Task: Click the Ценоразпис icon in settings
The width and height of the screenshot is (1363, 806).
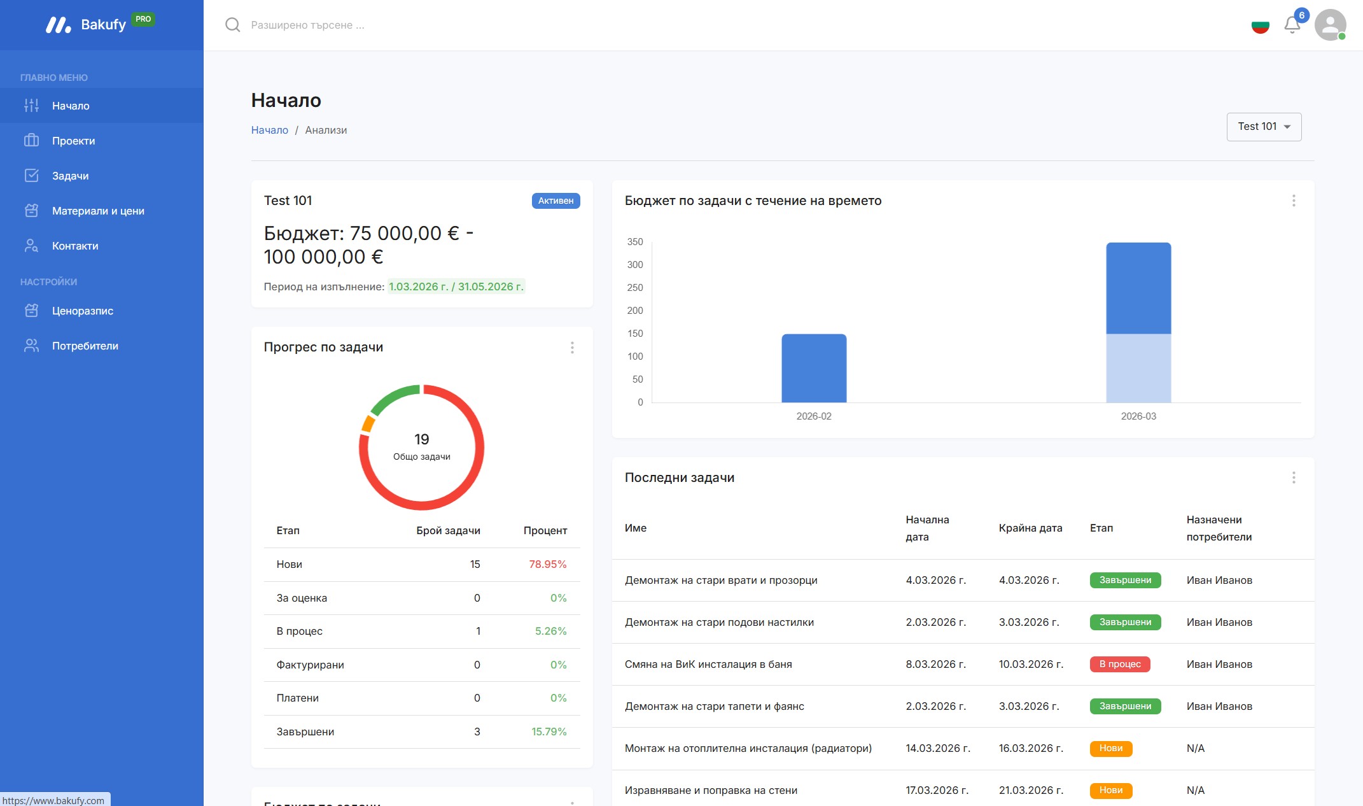Action: point(31,311)
